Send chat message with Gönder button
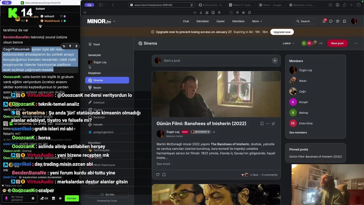The image size is (364, 205). pos(72,198)
